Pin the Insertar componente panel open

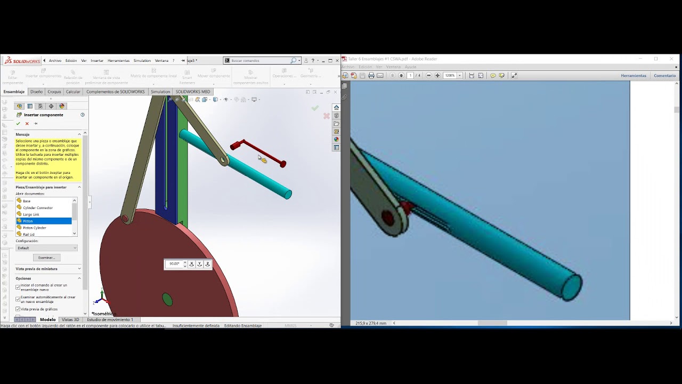36,124
